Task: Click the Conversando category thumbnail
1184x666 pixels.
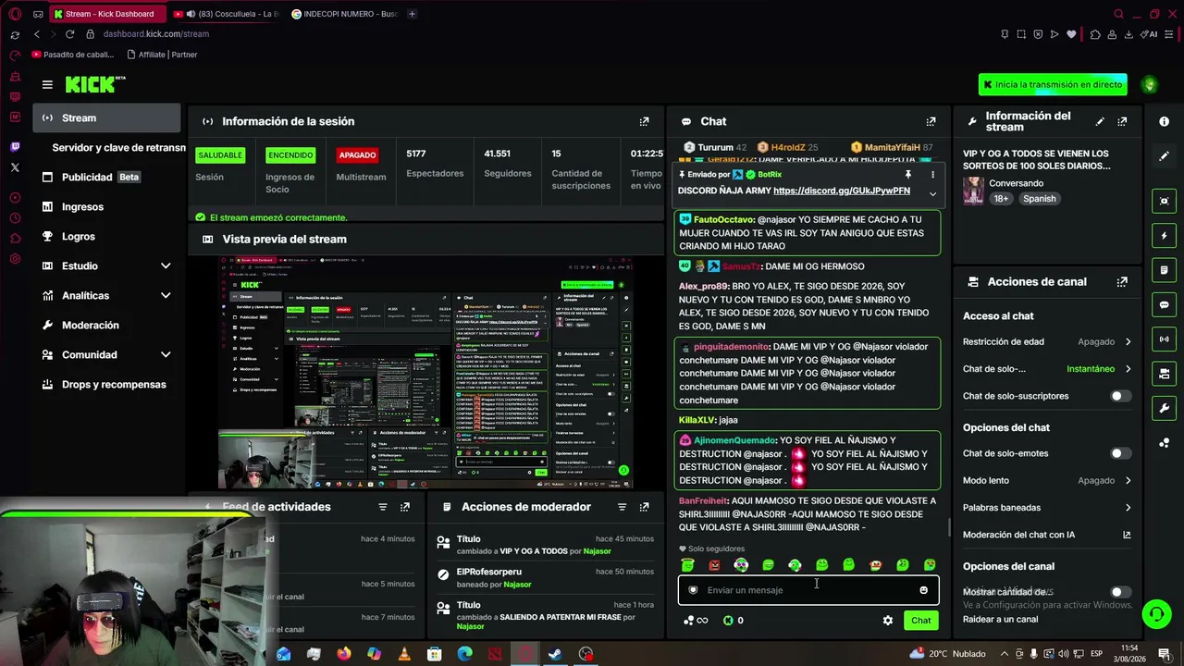Action: pos(973,191)
